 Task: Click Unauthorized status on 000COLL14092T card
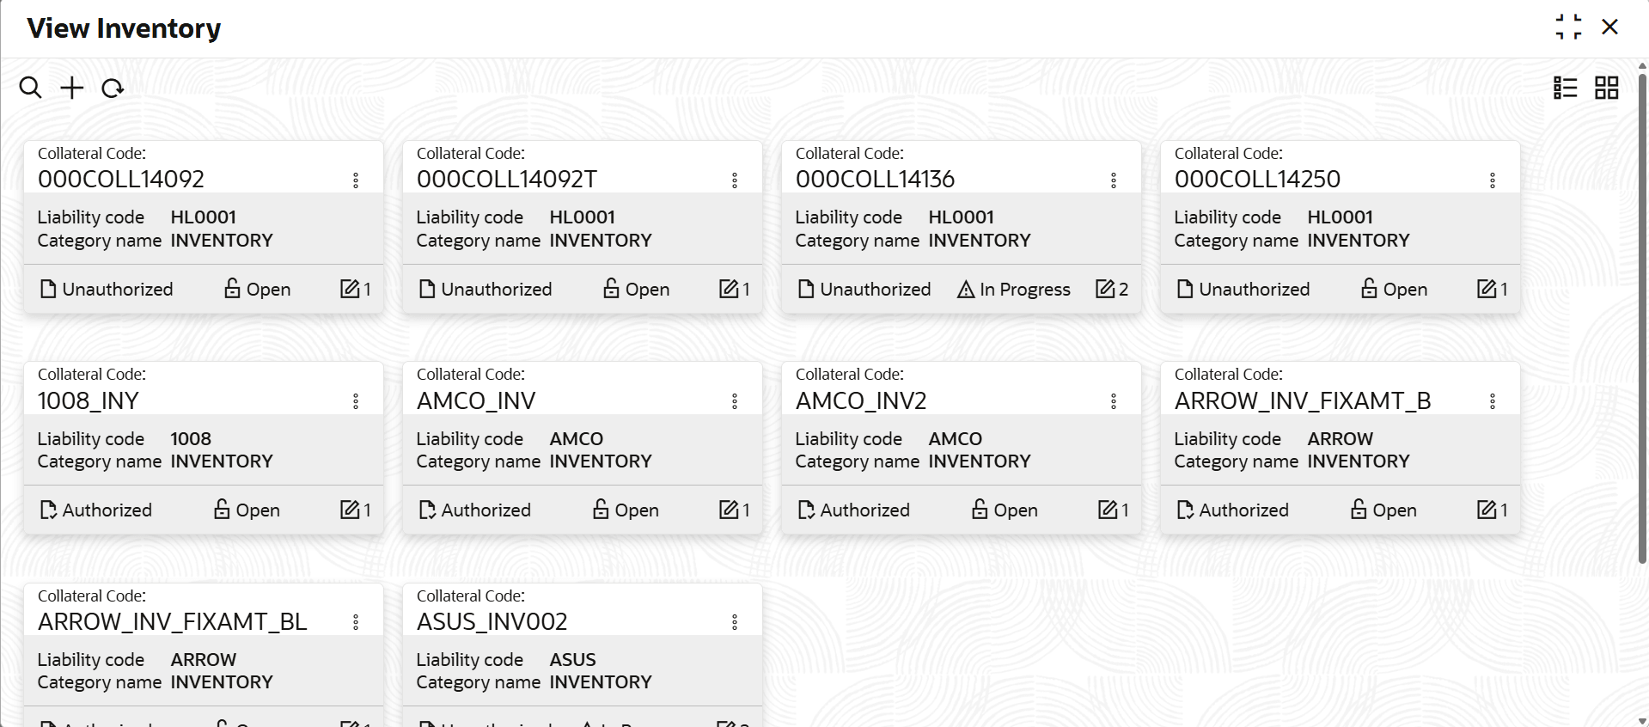pos(486,290)
